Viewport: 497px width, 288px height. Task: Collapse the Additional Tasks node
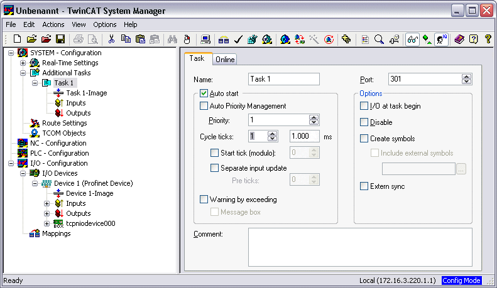click(x=23, y=73)
